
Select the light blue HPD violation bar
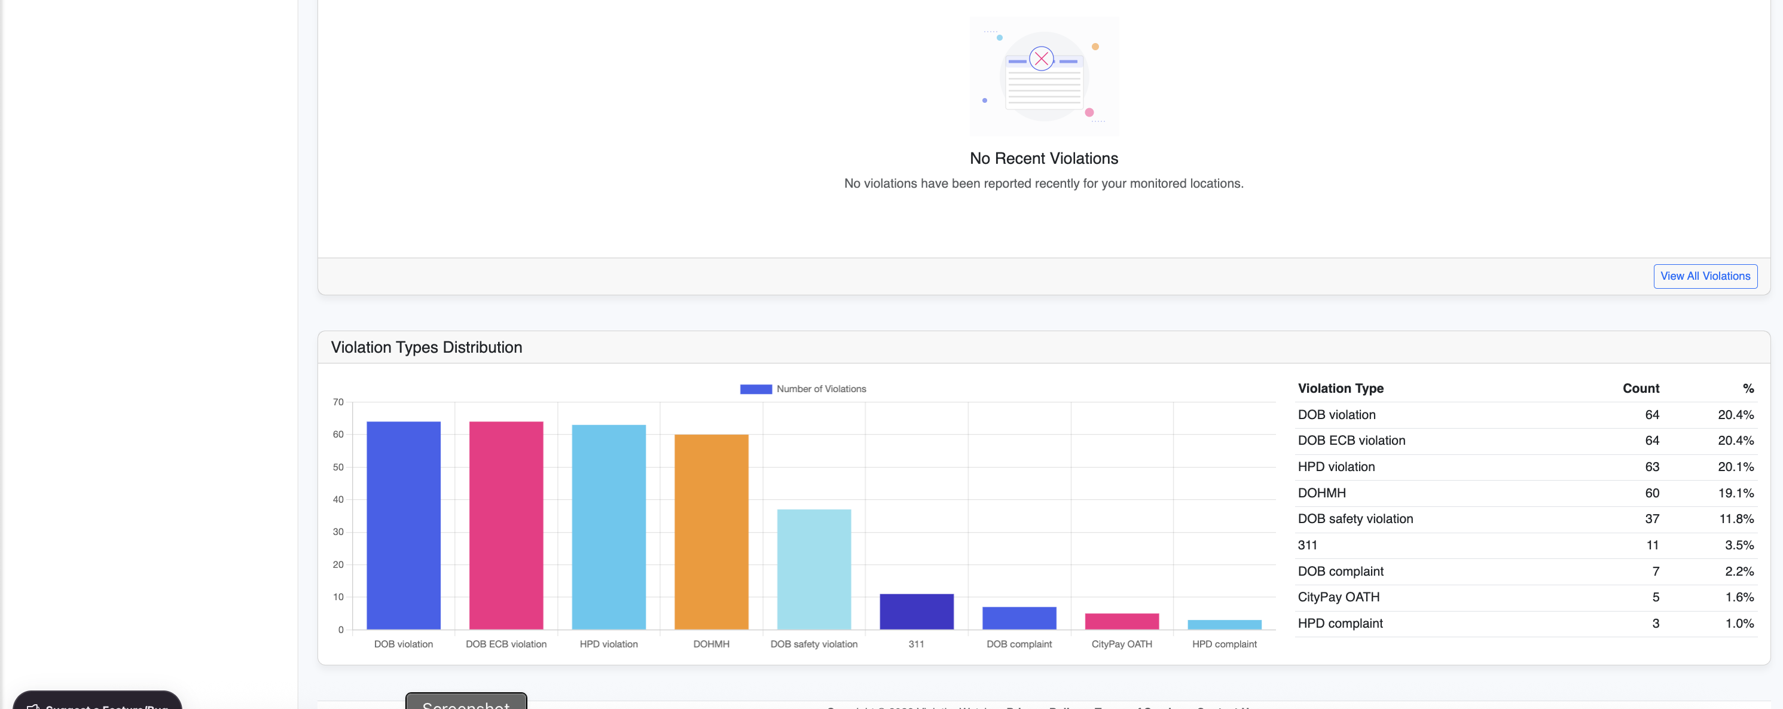(609, 527)
